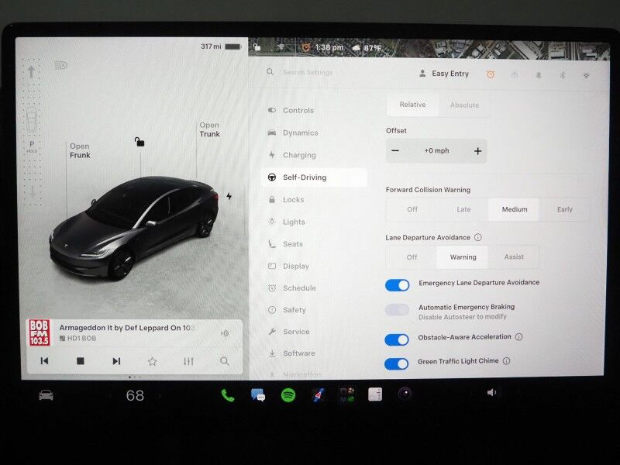Screen dimensions: 620x465
Task: Stop media playback
Action: click(81, 360)
